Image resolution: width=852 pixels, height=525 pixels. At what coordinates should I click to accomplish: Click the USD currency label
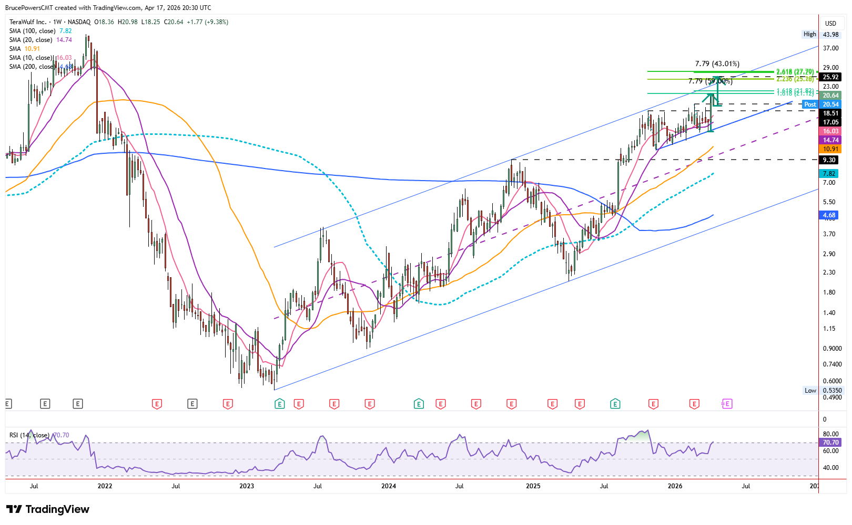830,23
